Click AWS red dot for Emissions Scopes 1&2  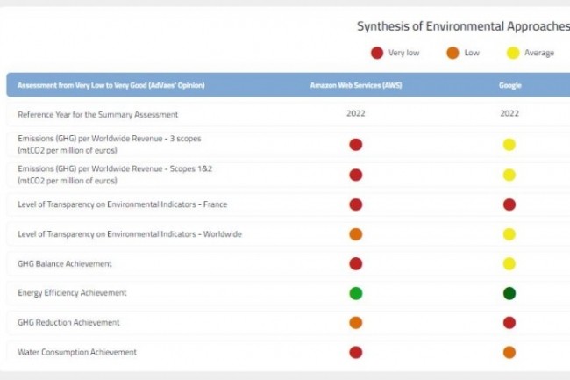click(x=356, y=175)
